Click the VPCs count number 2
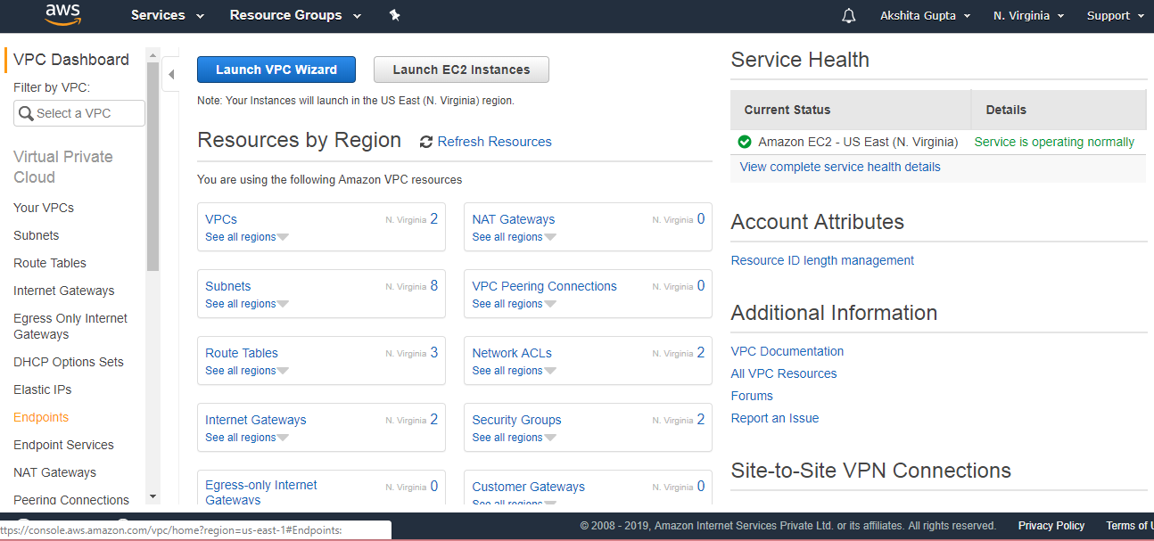 [x=434, y=218]
